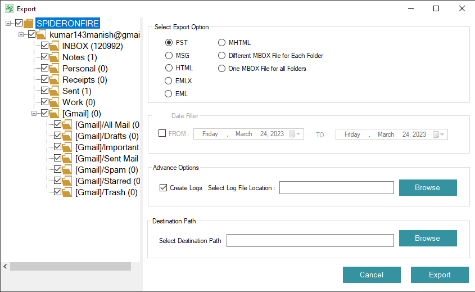Enable the FROM date filter checkbox

pyautogui.click(x=162, y=134)
